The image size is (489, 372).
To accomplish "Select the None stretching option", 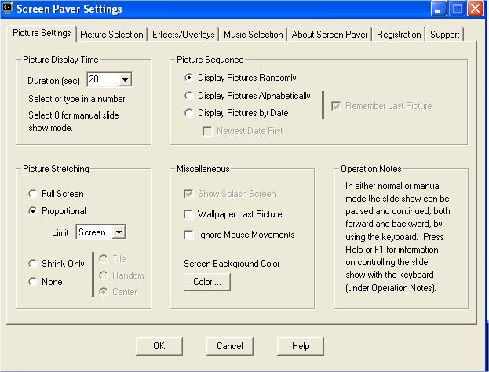I will pyautogui.click(x=46, y=282).
